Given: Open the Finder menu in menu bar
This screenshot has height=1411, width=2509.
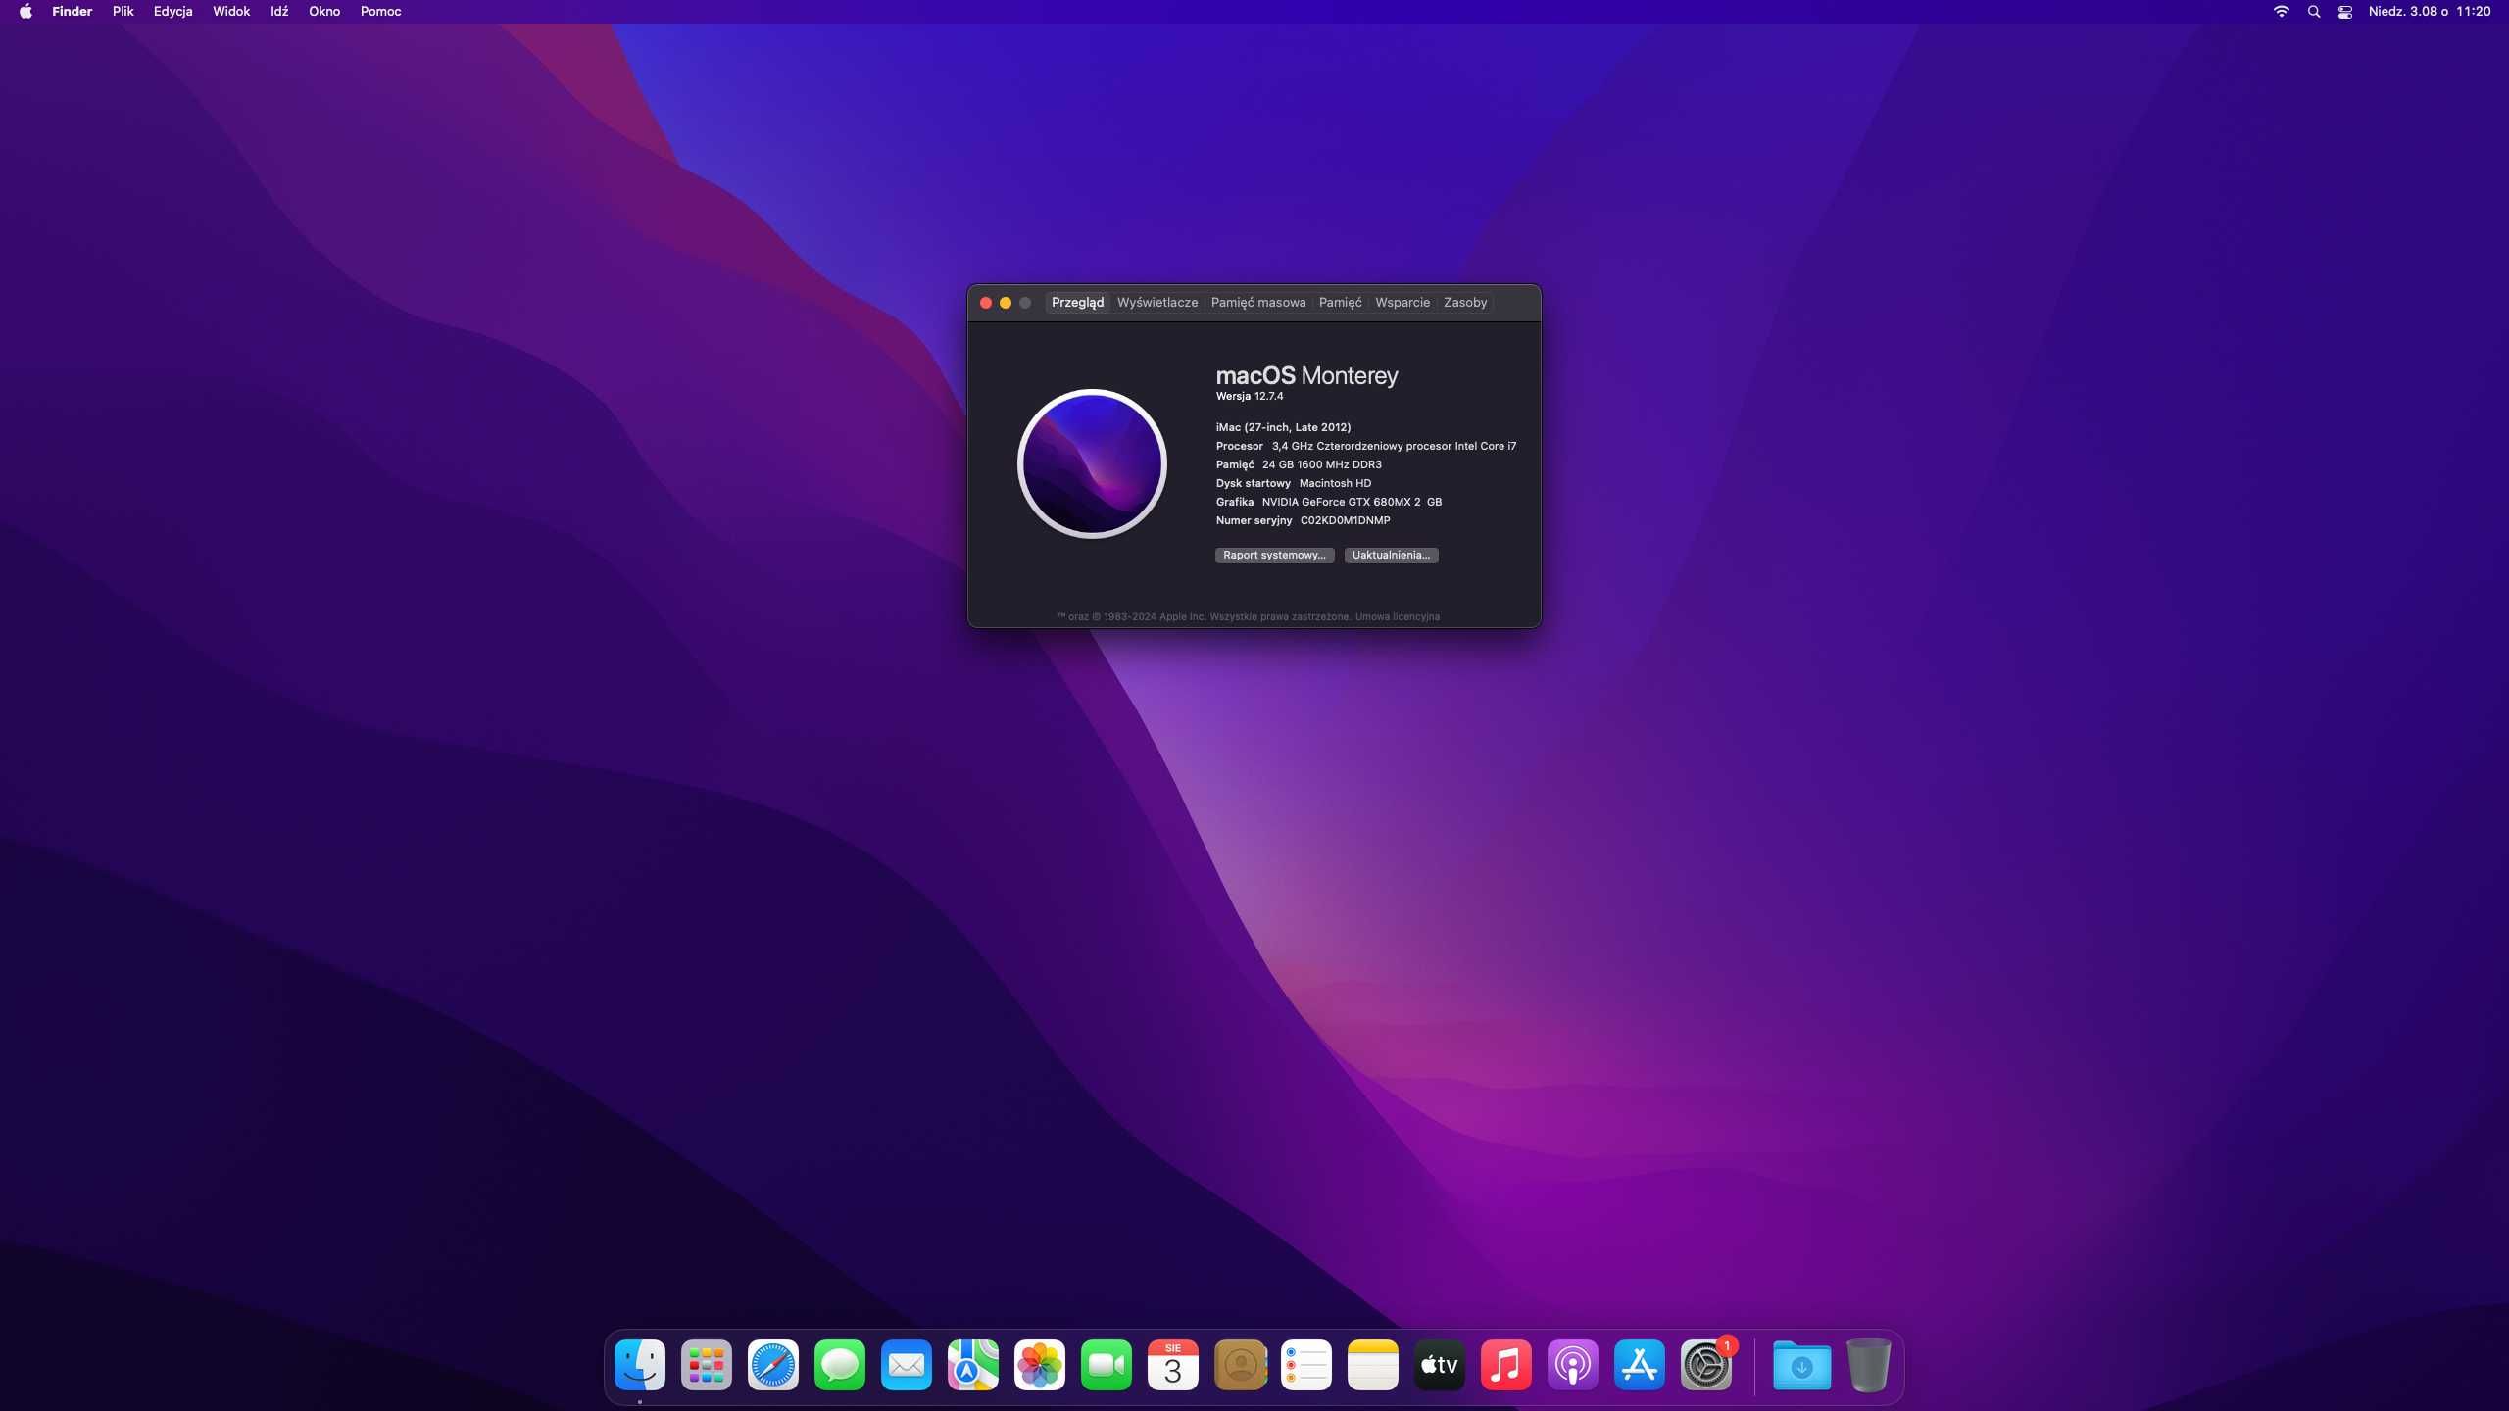Looking at the screenshot, I should coord(72,12).
